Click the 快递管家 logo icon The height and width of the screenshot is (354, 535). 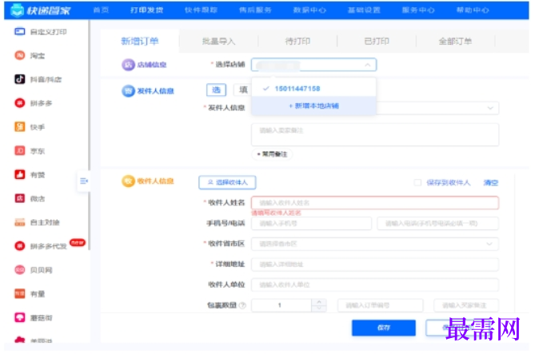pyautogui.click(x=17, y=10)
